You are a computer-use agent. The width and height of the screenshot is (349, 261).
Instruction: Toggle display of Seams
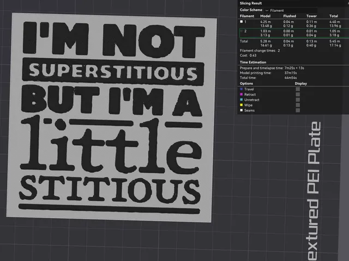click(298, 110)
